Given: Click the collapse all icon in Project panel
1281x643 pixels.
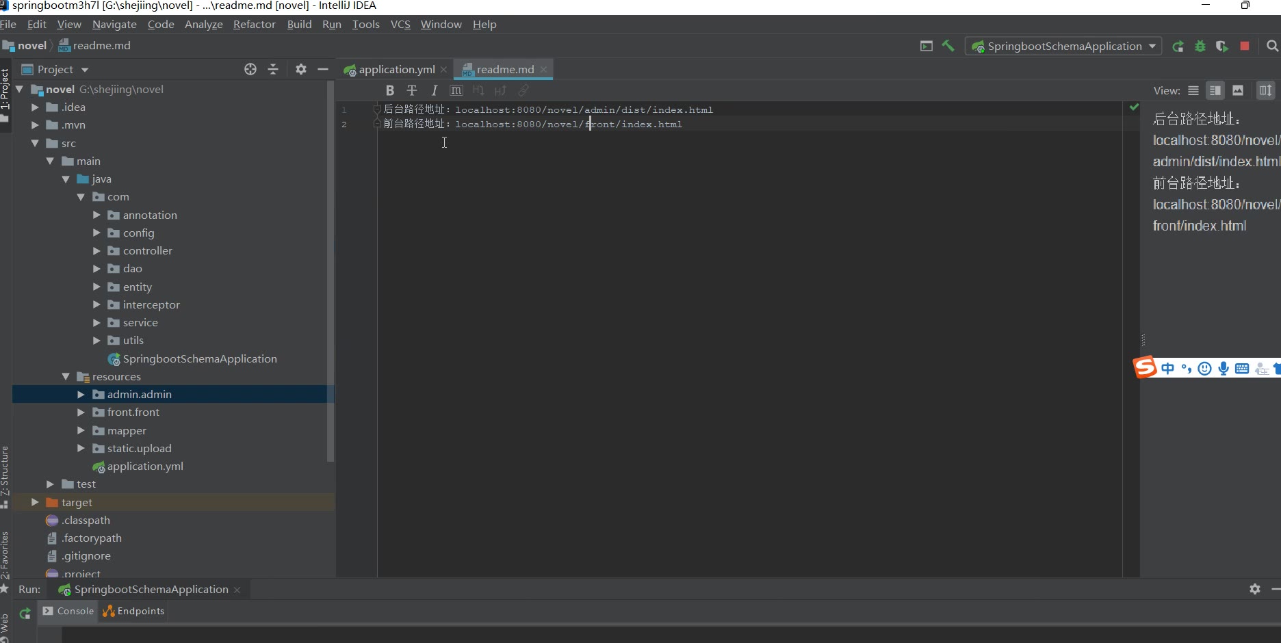Looking at the screenshot, I should point(273,69).
